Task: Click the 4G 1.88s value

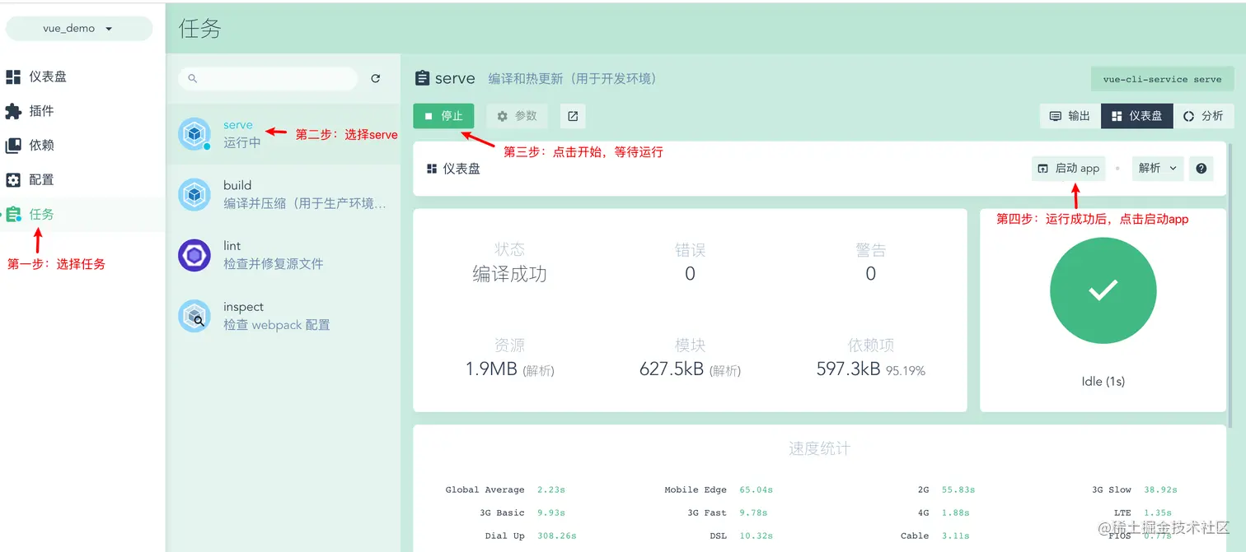Action: 954,513
